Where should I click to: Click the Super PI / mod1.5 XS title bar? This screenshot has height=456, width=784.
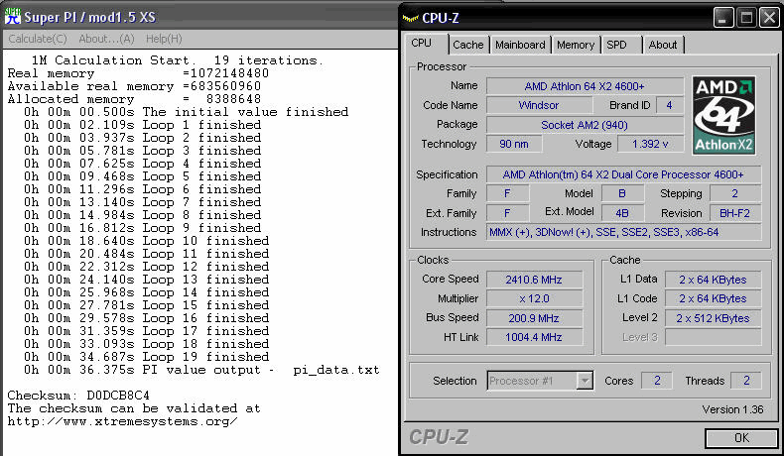[200, 17]
